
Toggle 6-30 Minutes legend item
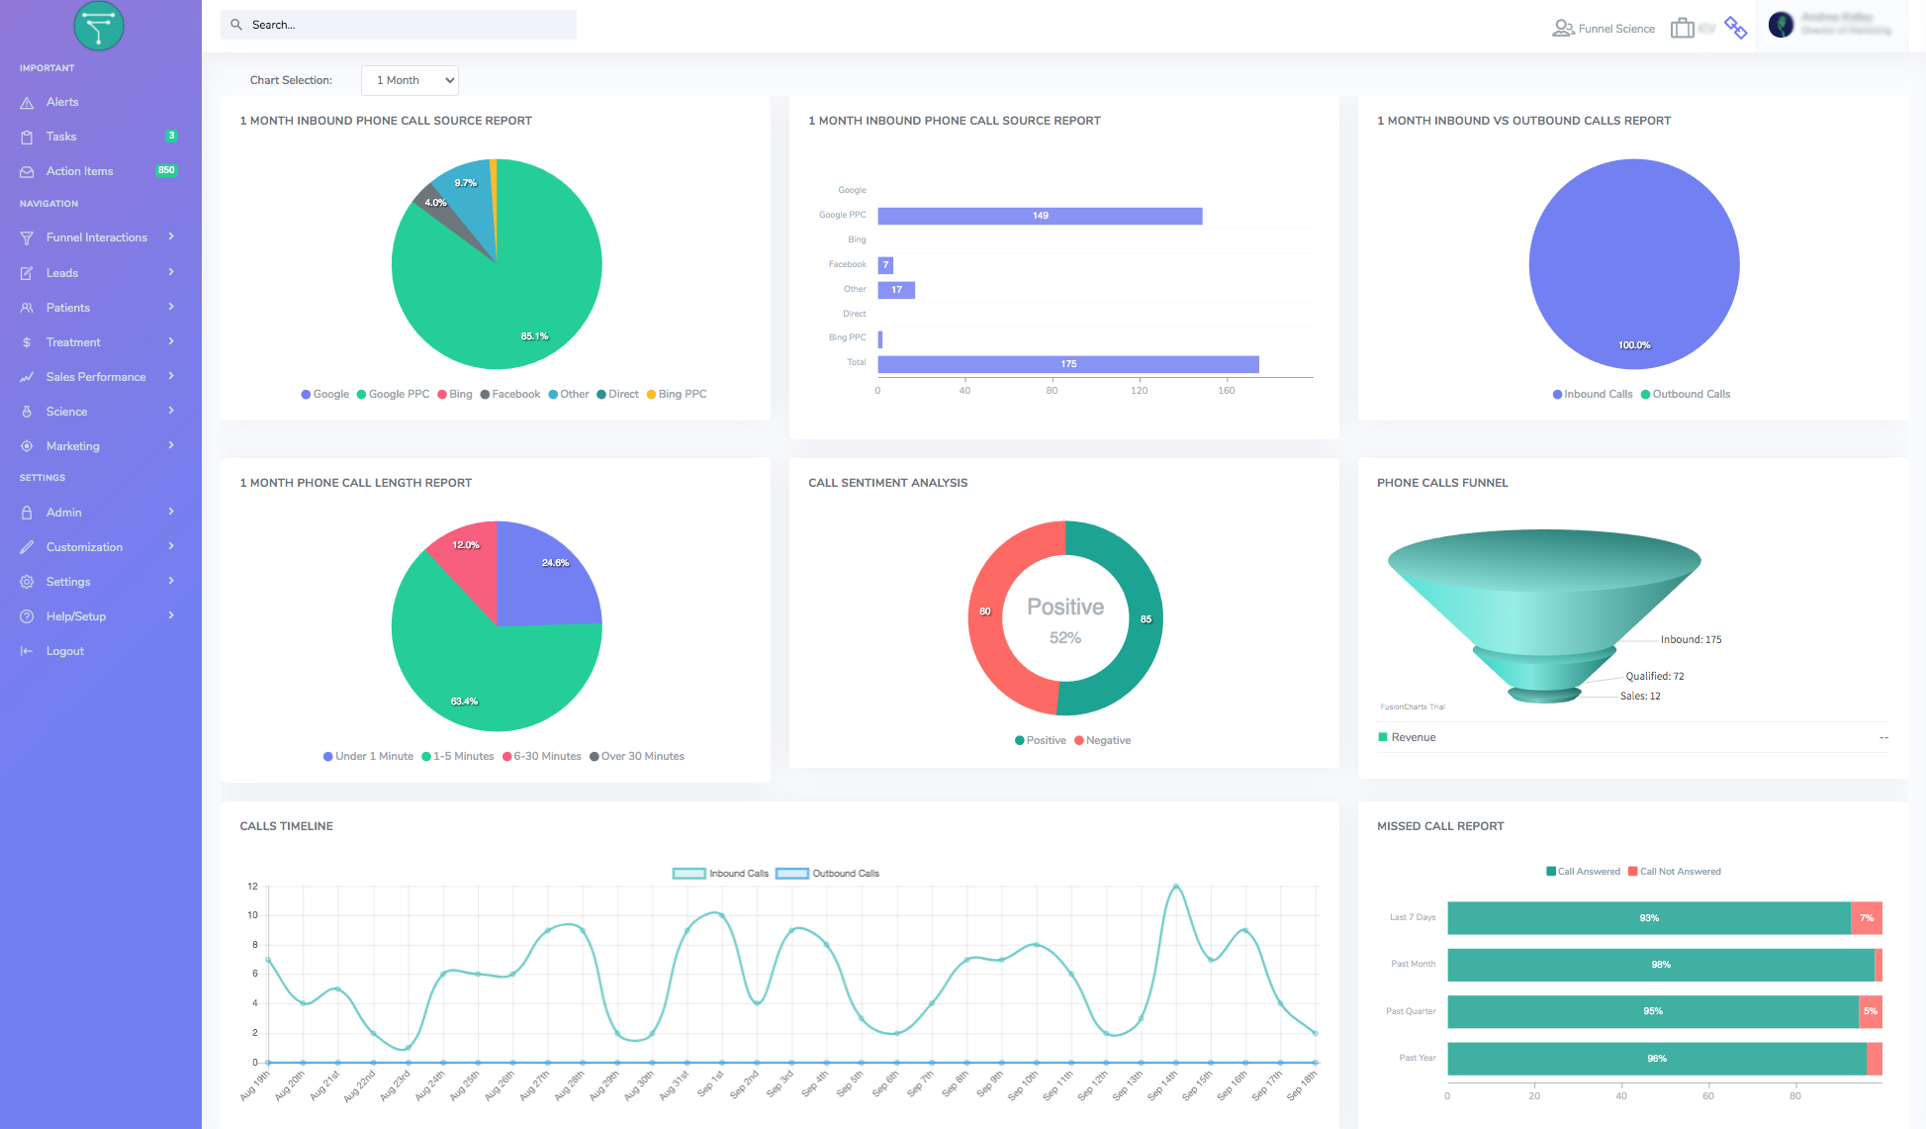tap(542, 756)
